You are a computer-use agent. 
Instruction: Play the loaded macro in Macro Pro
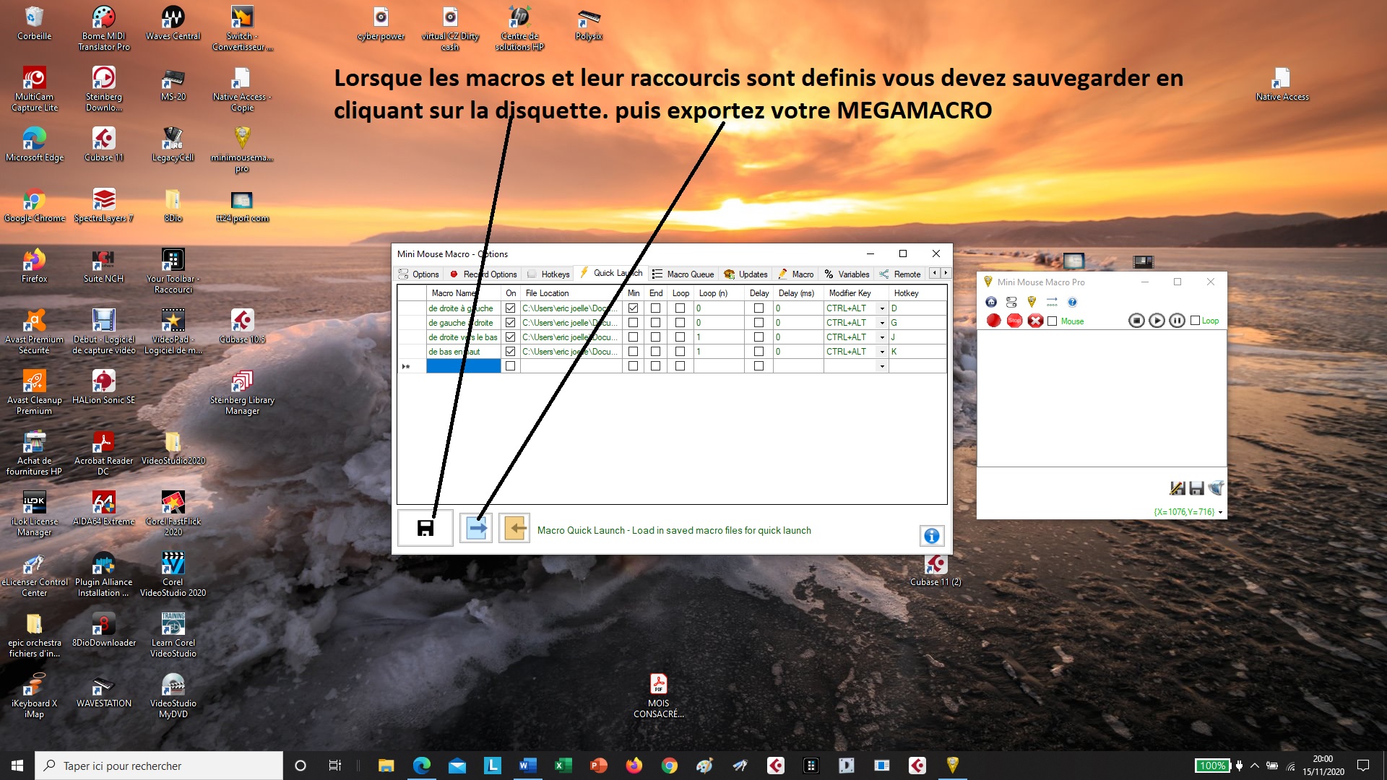pyautogui.click(x=1158, y=320)
